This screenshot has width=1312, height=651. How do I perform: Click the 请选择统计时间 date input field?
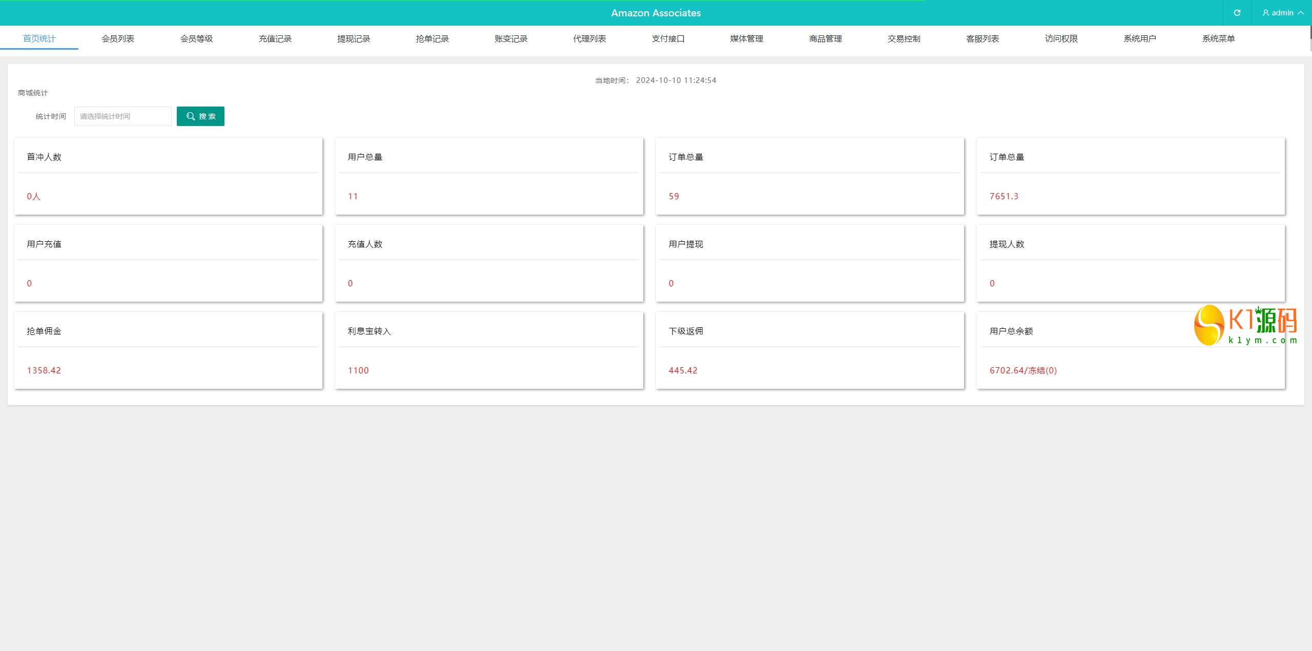point(122,116)
